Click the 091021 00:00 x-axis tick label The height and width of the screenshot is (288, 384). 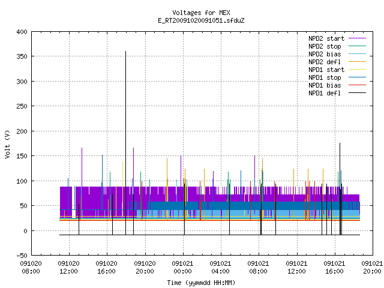click(x=182, y=268)
